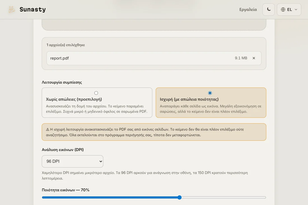
Task: Select the report.pdf file name
Action: click(60, 58)
